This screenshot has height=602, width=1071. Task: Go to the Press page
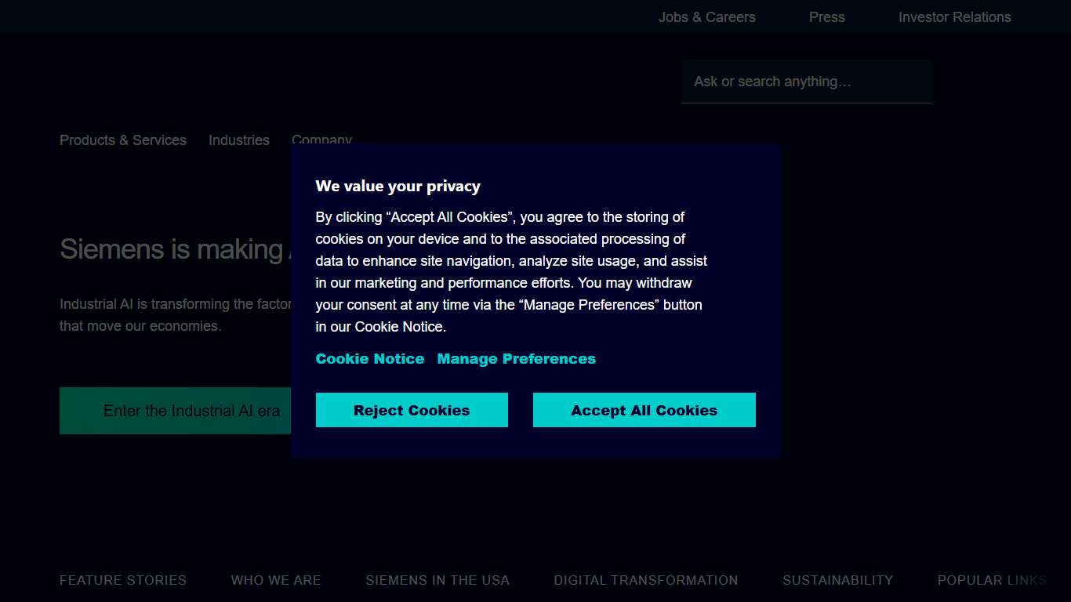[826, 17]
